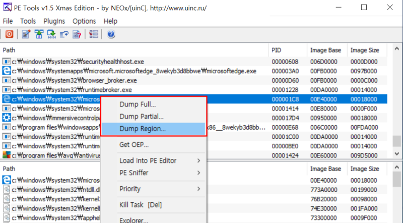Image resolution: width=403 pixels, height=223 pixels.
Task: Click module image base 773A0000
Action: tap(323, 190)
